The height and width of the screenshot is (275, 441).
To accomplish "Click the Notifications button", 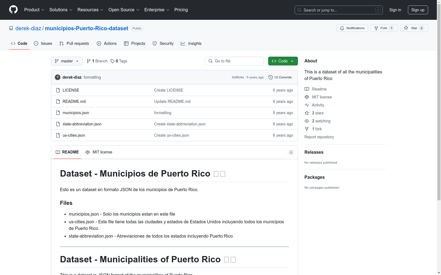I will tap(352, 28).
